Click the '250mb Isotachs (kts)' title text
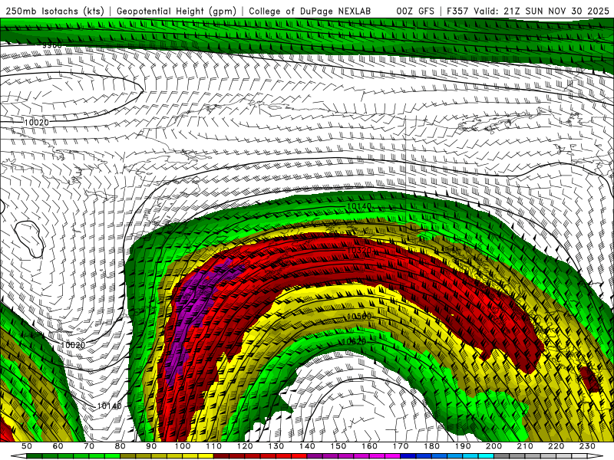The height and width of the screenshot is (460, 614). pyautogui.click(x=54, y=11)
